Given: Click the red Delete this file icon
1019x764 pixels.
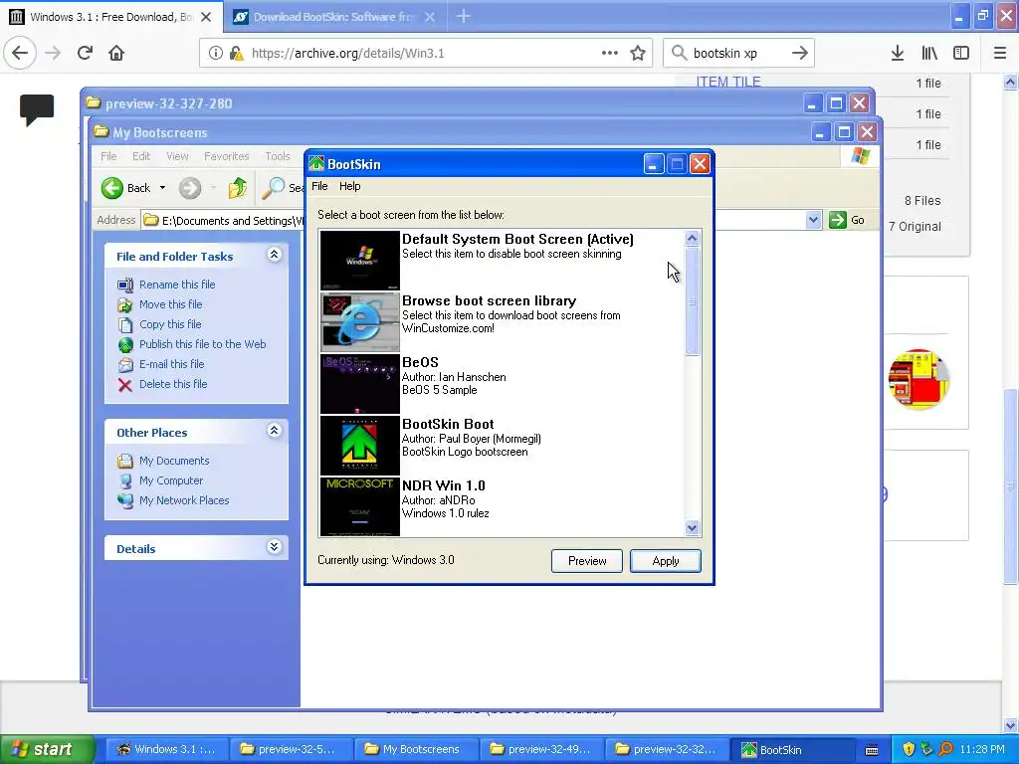Looking at the screenshot, I should click(125, 385).
